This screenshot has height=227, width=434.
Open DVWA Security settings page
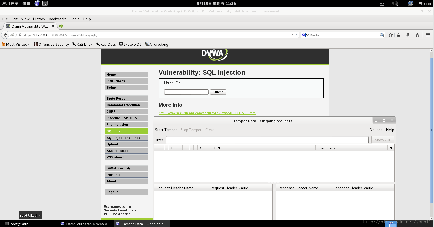point(127,168)
